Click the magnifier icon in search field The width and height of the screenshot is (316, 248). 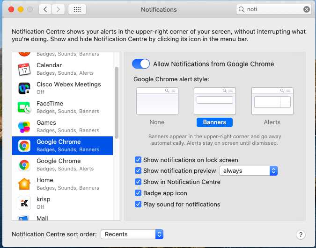pos(242,9)
